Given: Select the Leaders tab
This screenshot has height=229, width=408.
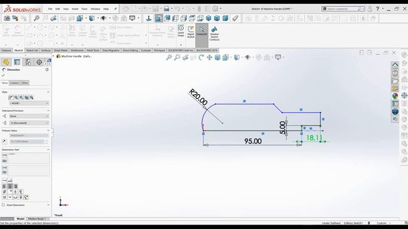Looking at the screenshot, I should (x=15, y=83).
